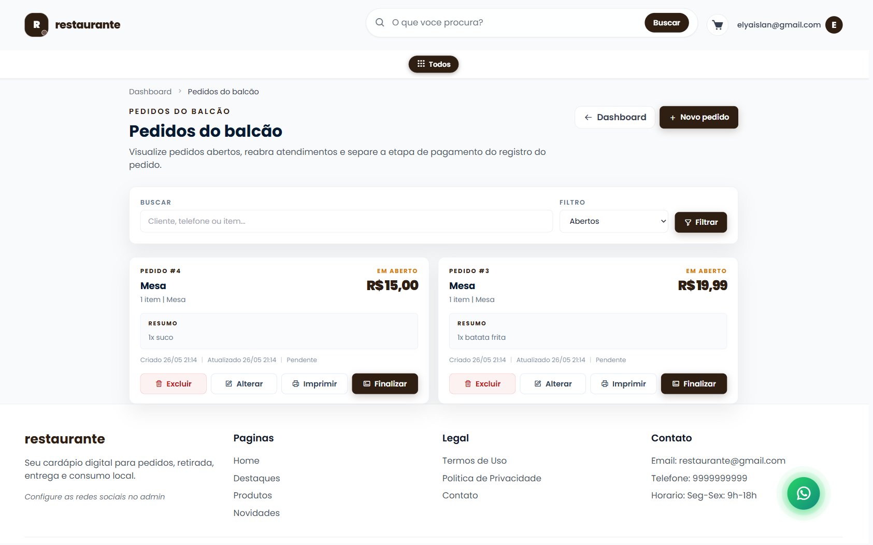Click '1x batata frita' summary text
The image size is (873, 545).
(x=481, y=337)
